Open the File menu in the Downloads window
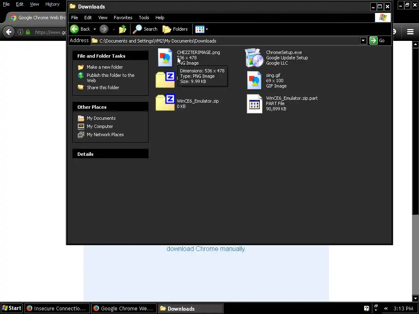The image size is (419, 314). pyautogui.click(x=74, y=18)
